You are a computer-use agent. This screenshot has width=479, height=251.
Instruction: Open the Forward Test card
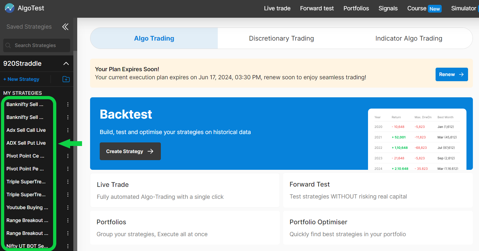(x=378, y=190)
